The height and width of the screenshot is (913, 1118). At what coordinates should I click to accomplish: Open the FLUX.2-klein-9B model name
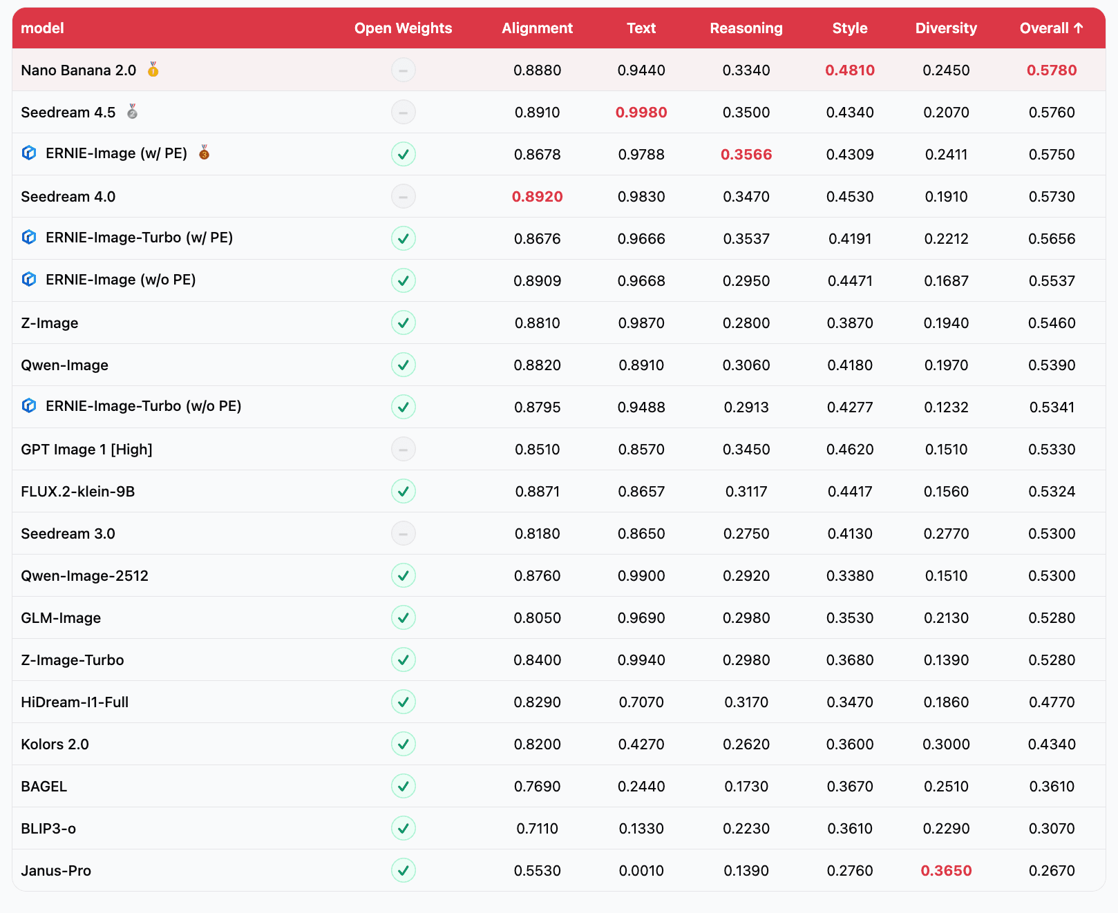tap(78, 492)
